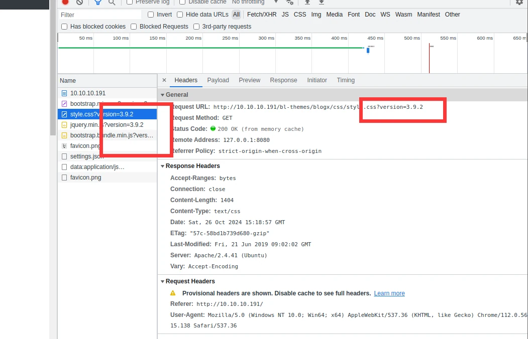The width and height of the screenshot is (528, 339).
Task: Filter by Font requests
Action: [354, 15]
